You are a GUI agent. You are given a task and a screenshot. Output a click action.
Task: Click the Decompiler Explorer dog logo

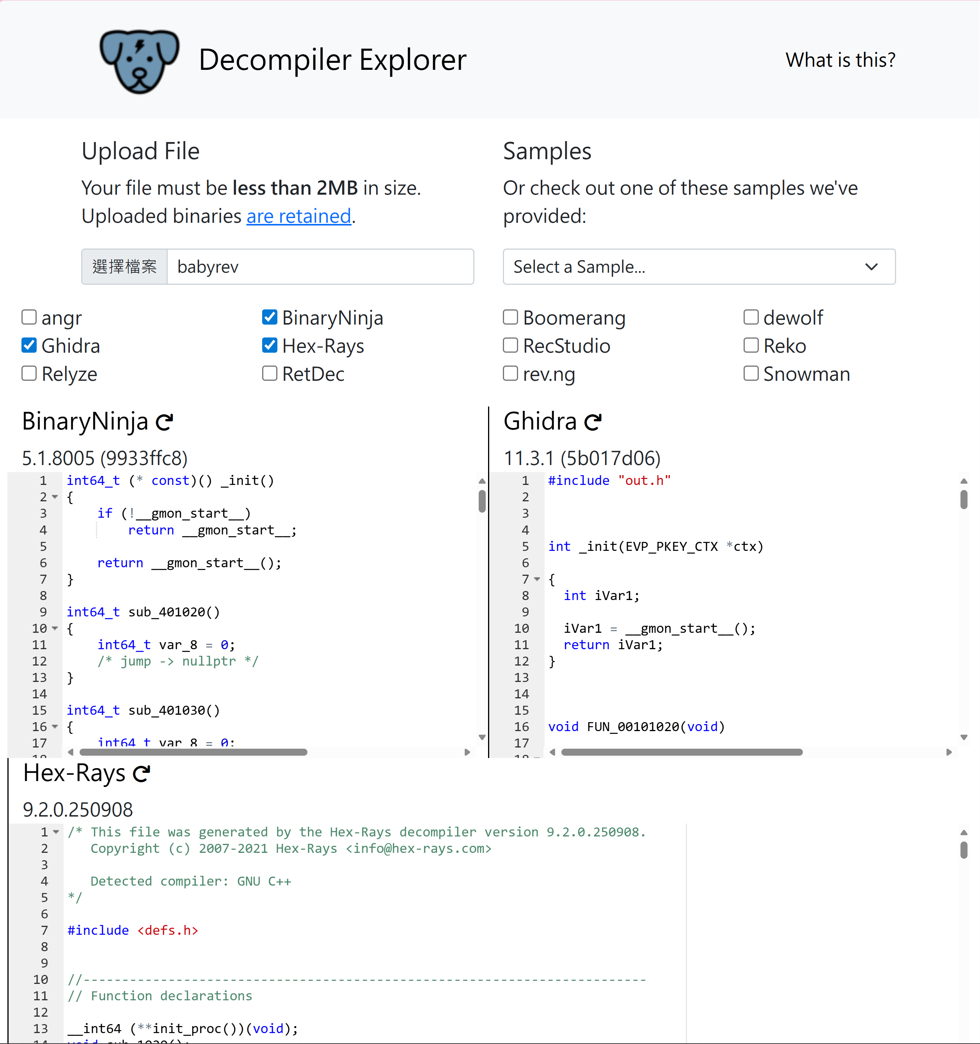(x=139, y=60)
